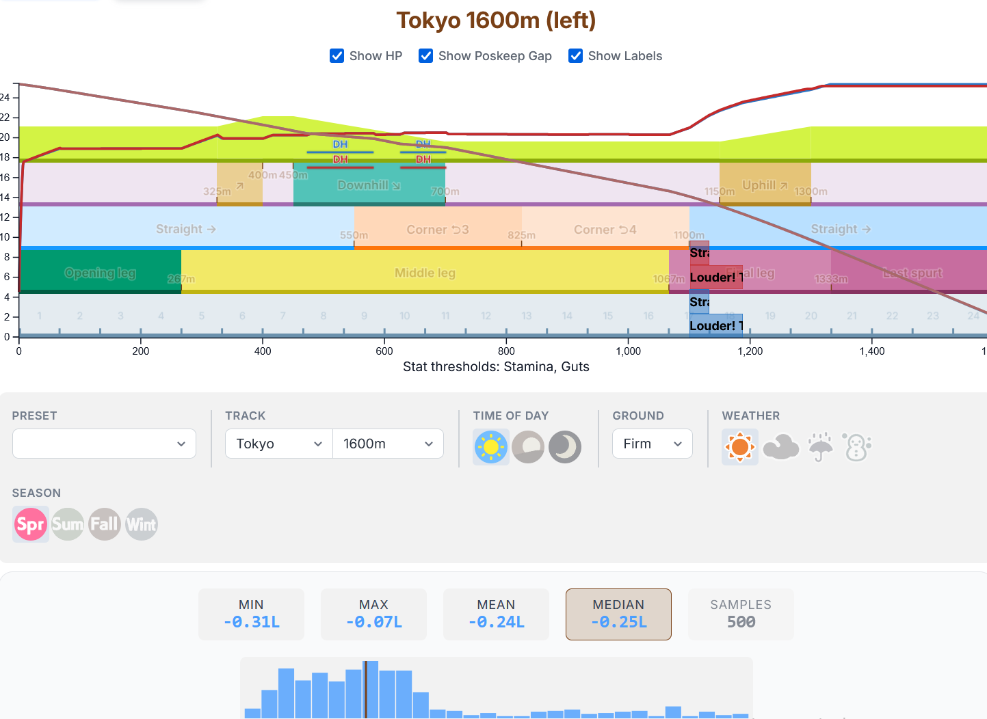Switch season to Fall icon
The image size is (987, 719).
tap(105, 524)
